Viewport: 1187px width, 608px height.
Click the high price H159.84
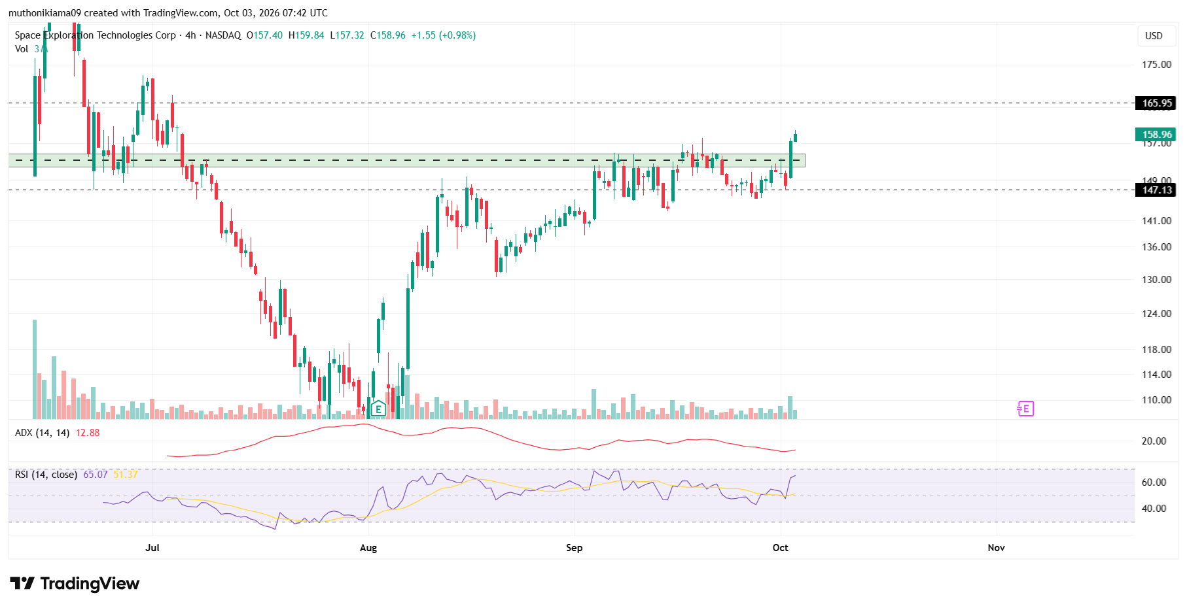click(306, 35)
